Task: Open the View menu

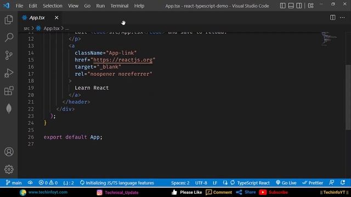Action: pyautogui.click(x=73, y=6)
